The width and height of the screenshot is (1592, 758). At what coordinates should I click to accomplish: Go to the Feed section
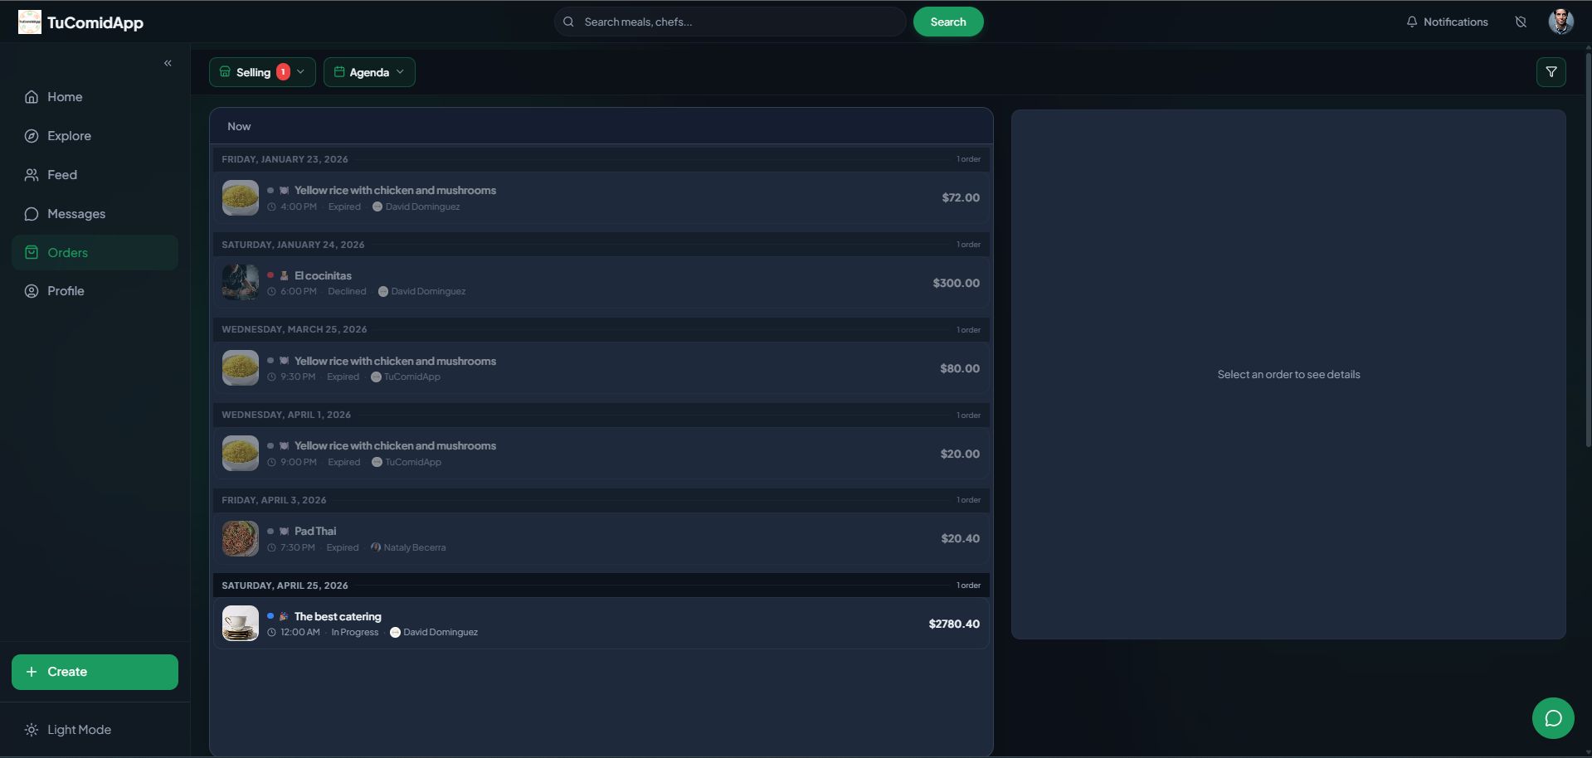61,174
